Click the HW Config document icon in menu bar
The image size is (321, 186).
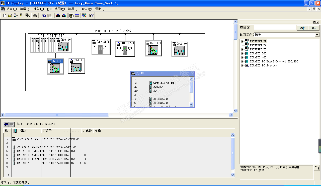(3, 9)
